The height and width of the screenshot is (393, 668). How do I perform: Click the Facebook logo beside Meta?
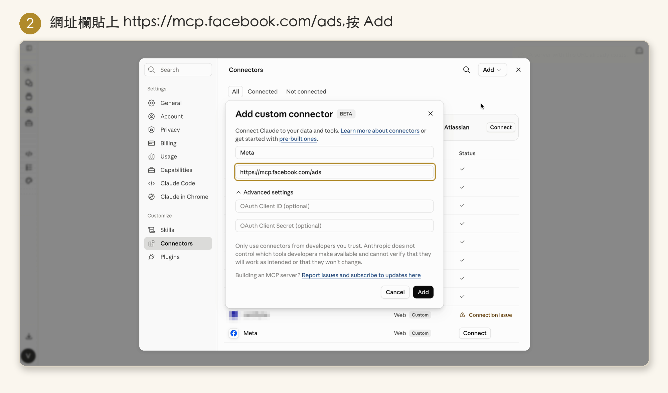(x=234, y=333)
